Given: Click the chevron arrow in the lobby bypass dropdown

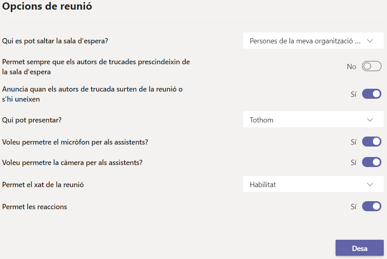Looking at the screenshot, I should pos(370,41).
